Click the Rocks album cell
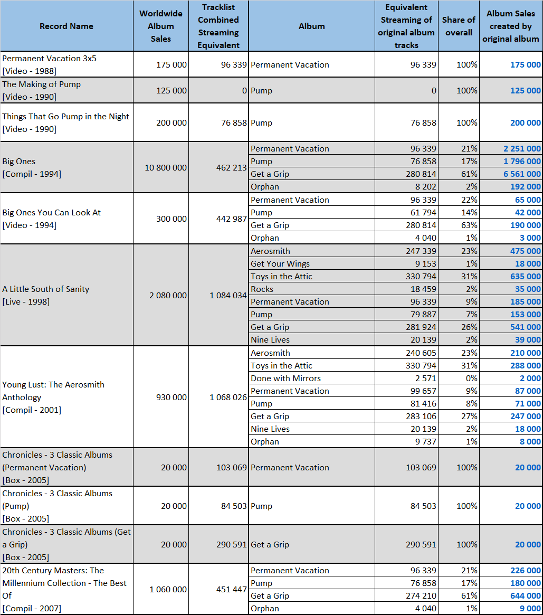The width and height of the screenshot is (543, 615). [312, 289]
